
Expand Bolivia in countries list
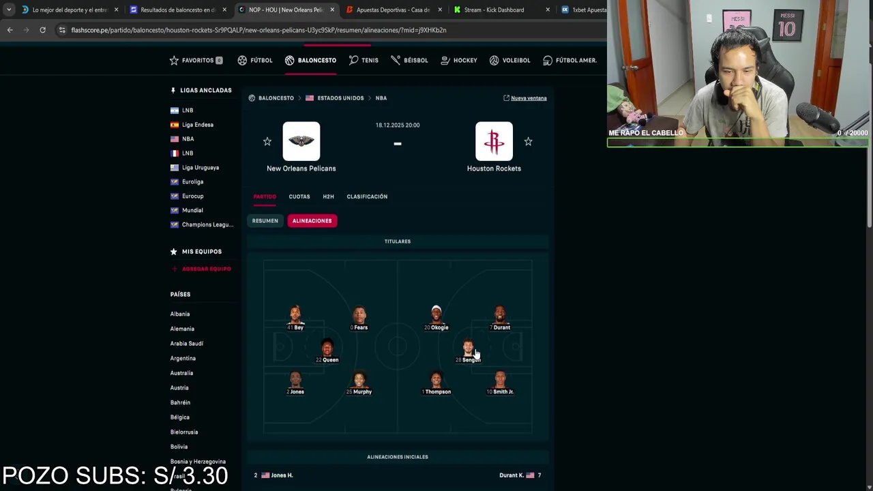pyautogui.click(x=179, y=447)
